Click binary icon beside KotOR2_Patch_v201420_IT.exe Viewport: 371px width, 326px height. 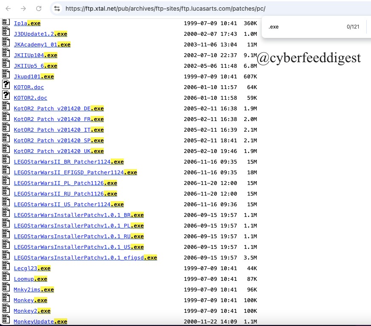[x=6, y=127]
